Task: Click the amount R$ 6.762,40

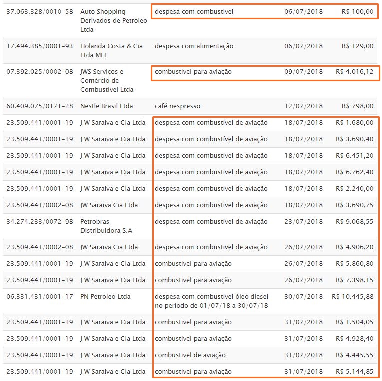Action: click(x=354, y=172)
